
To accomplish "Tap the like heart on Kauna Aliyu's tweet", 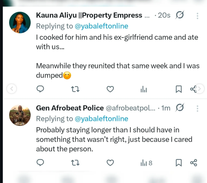I will [110, 89].
